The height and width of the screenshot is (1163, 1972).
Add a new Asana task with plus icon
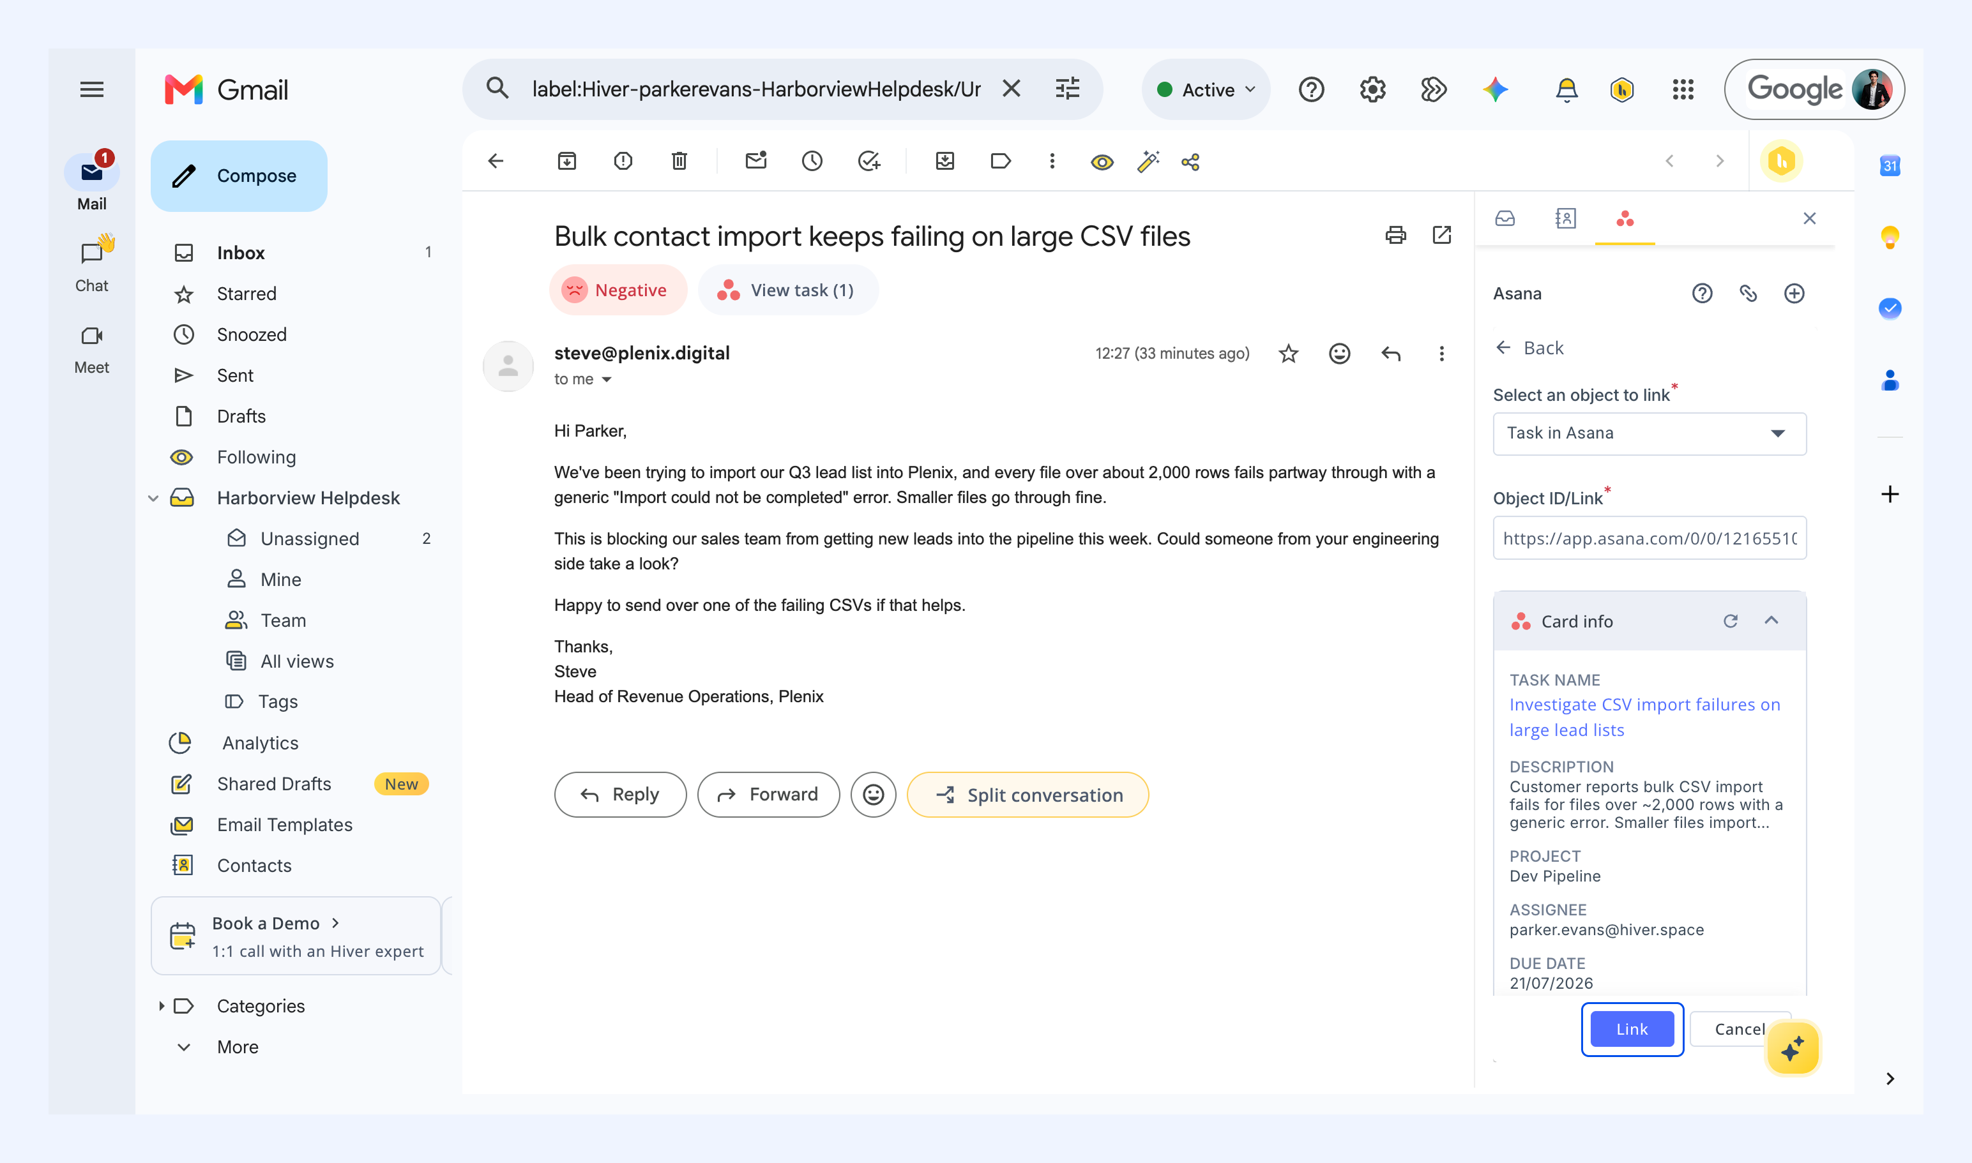(1794, 294)
